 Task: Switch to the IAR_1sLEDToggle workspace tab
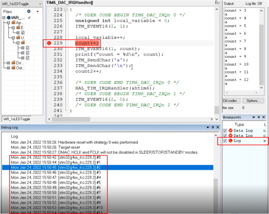pyautogui.click(x=17, y=119)
